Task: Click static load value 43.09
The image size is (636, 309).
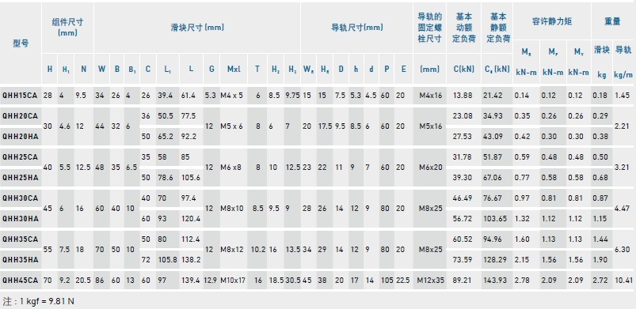Action: [493, 137]
